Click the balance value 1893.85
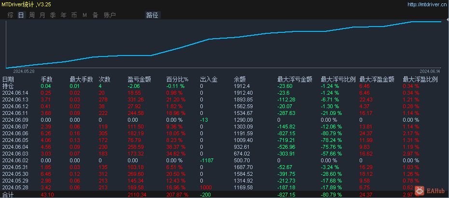This screenshot has width=449, height=198. [x=243, y=99]
